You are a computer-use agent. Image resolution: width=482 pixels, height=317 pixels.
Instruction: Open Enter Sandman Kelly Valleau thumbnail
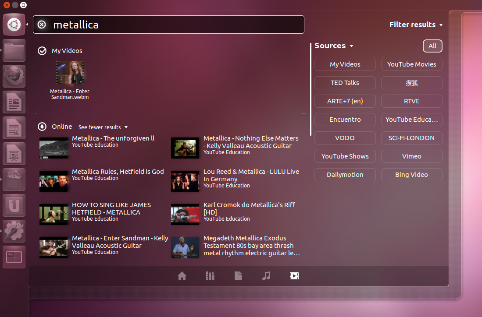pyautogui.click(x=54, y=248)
